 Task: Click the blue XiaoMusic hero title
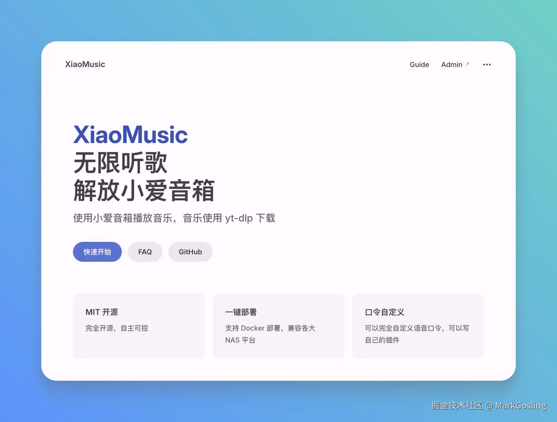tap(130, 135)
